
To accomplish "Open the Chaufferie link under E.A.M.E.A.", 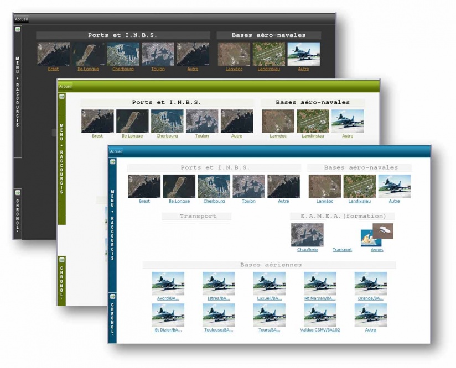I will click(x=307, y=250).
